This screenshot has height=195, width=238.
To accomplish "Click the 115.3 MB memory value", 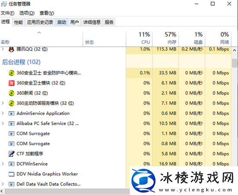I will coord(166,49).
